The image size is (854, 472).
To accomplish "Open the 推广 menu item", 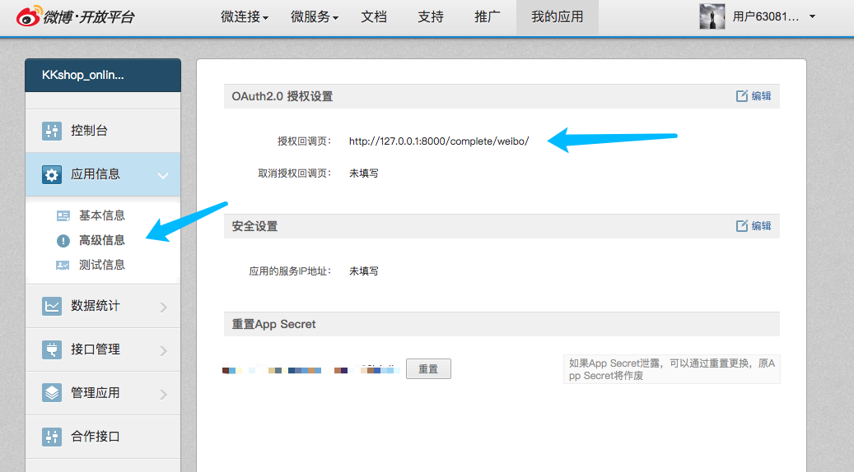I will point(487,16).
